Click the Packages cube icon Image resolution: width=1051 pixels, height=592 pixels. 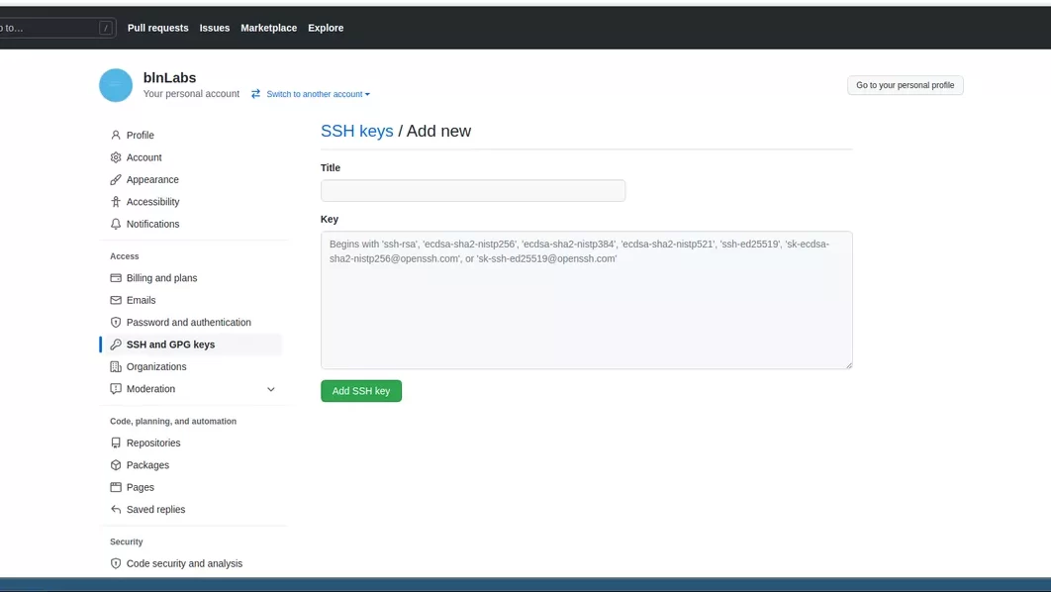(115, 464)
